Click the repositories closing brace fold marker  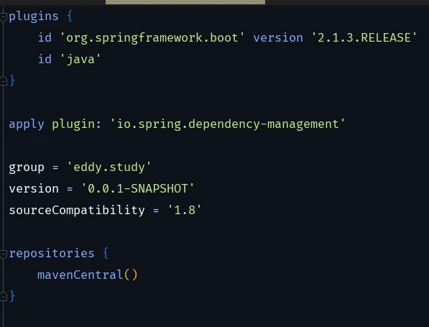[x=4, y=296]
